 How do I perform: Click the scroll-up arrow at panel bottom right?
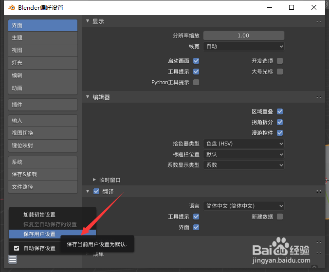click(x=314, y=267)
